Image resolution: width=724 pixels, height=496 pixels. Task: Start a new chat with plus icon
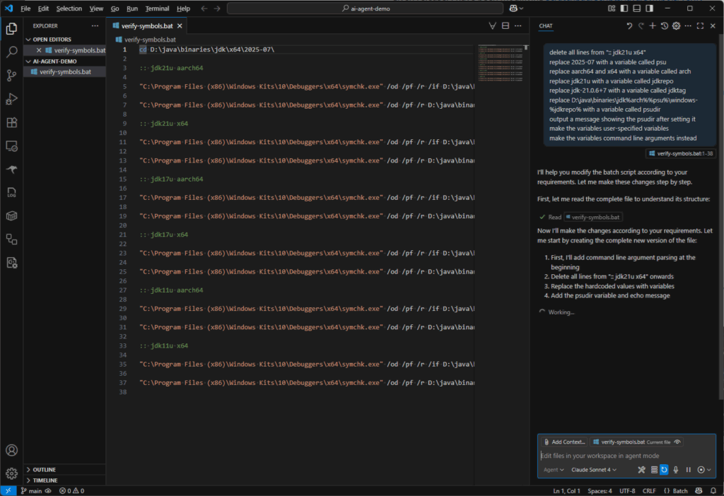(x=653, y=26)
